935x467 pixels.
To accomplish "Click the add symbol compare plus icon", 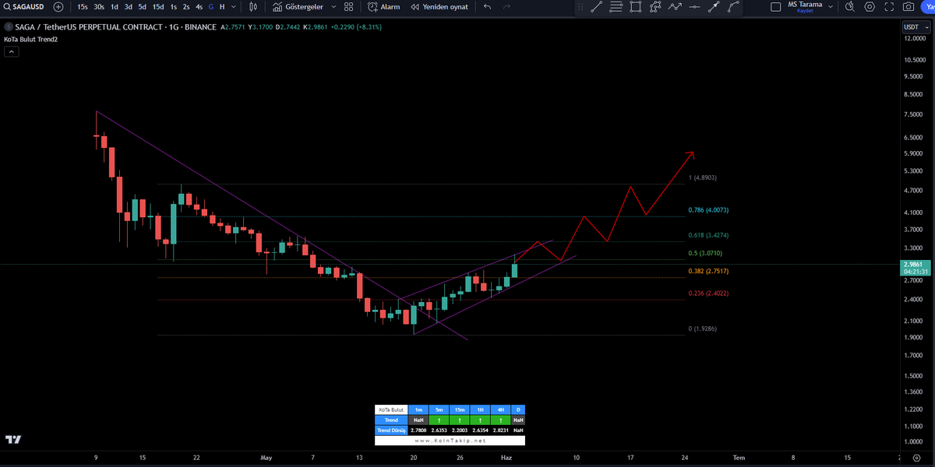I will click(x=58, y=6).
